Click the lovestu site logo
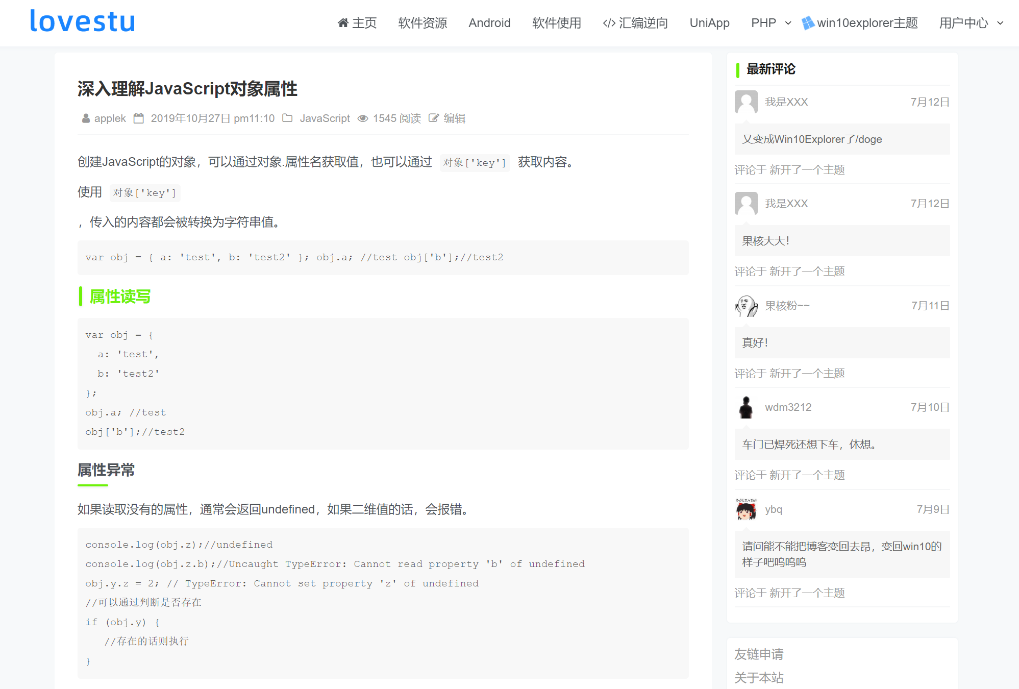1019x689 pixels. pos(83,21)
